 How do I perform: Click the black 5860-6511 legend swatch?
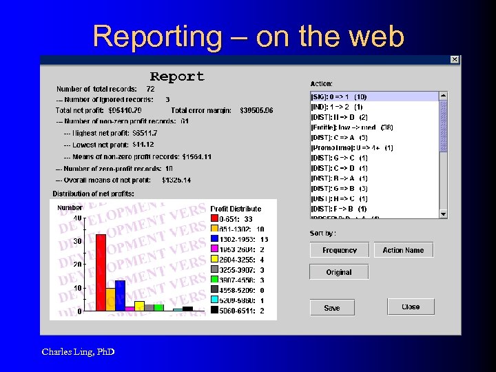pos(214,310)
